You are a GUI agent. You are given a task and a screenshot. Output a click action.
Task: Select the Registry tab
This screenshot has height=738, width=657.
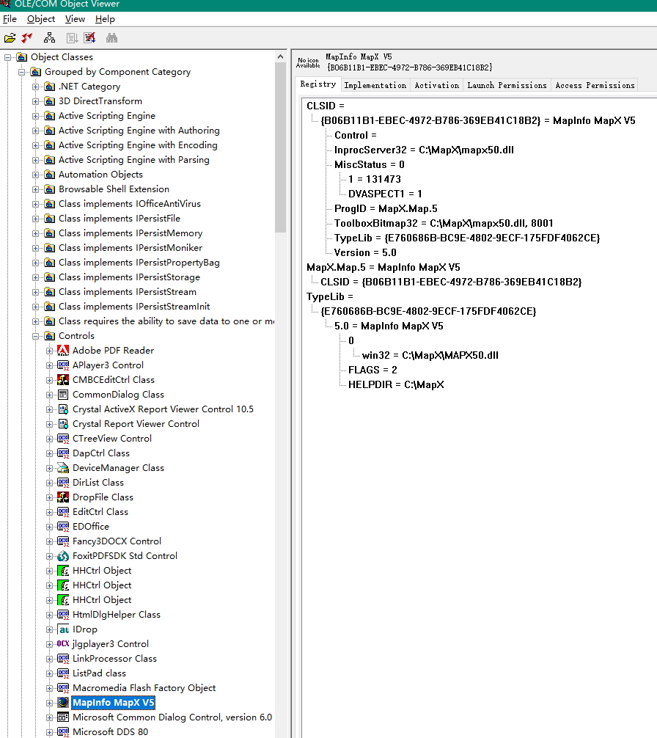(318, 84)
